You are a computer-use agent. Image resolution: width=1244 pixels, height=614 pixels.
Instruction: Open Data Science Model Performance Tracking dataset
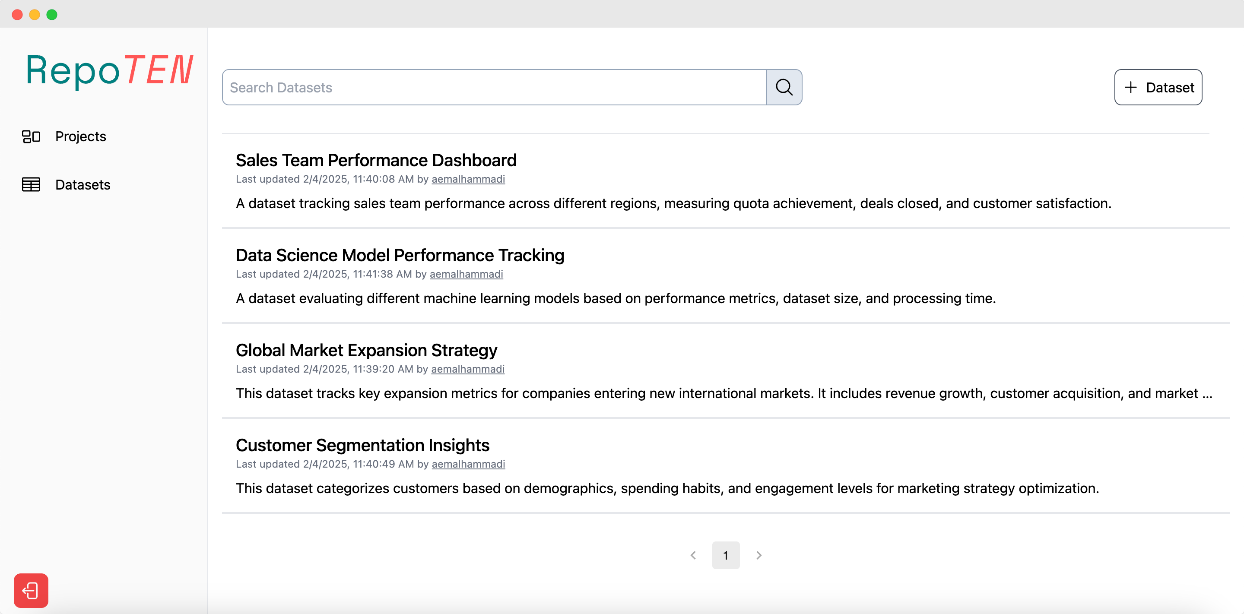pyautogui.click(x=400, y=255)
